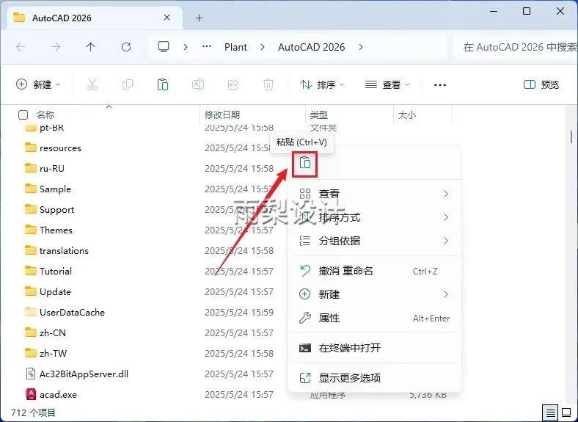Select the Support folder name
Image resolution: width=578 pixels, height=422 pixels.
[56, 210]
